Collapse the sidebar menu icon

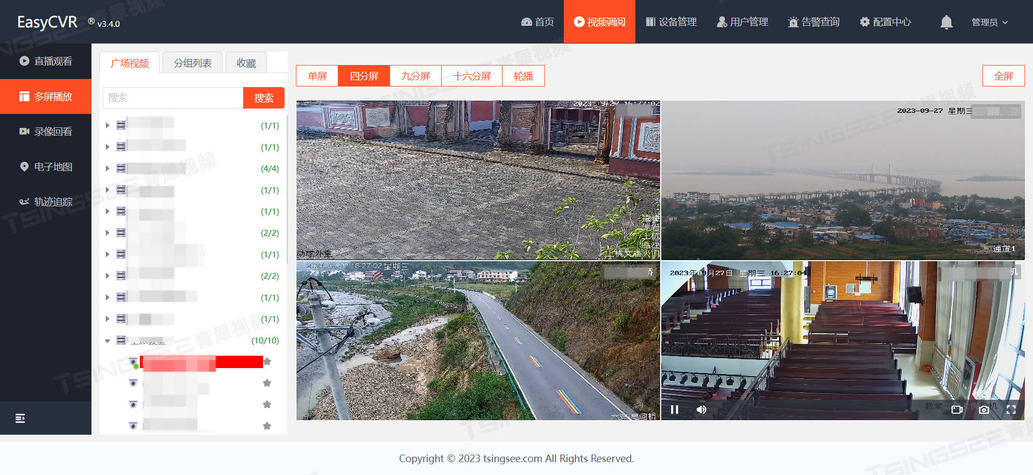click(20, 418)
